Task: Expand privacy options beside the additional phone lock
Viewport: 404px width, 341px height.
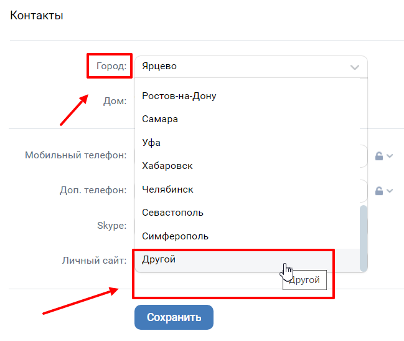Action: (x=390, y=191)
